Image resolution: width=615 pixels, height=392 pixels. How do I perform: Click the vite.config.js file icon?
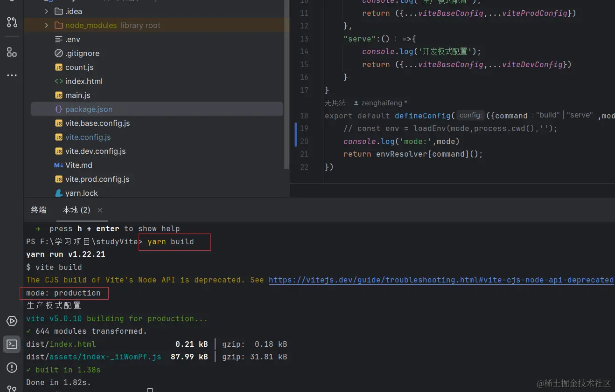point(59,137)
